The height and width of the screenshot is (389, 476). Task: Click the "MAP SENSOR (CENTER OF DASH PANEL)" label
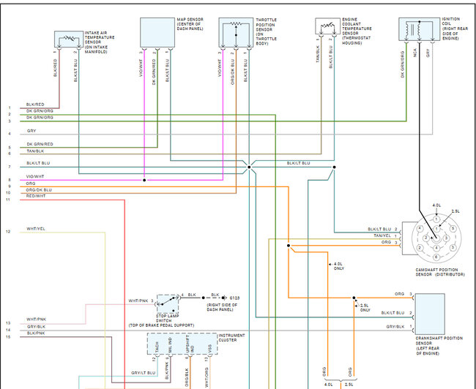(190, 24)
